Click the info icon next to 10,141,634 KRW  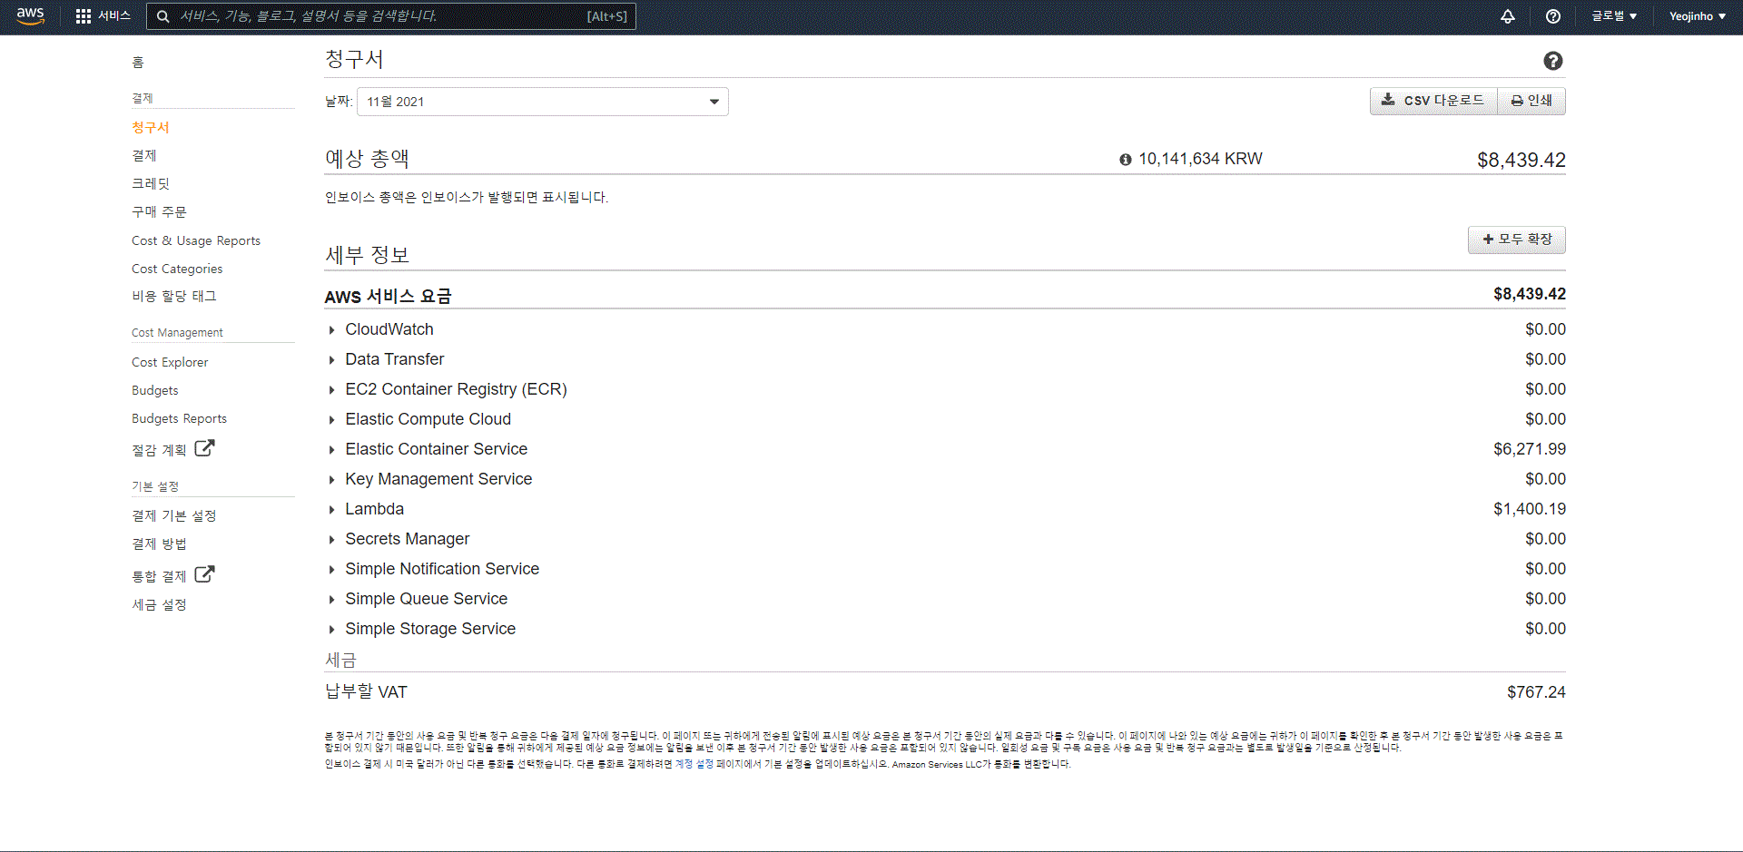point(1126,160)
